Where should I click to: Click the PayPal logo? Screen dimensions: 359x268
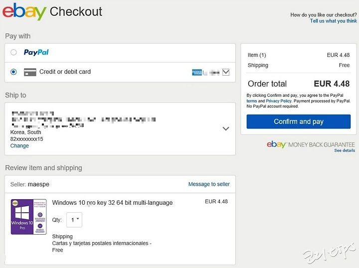tap(36, 52)
